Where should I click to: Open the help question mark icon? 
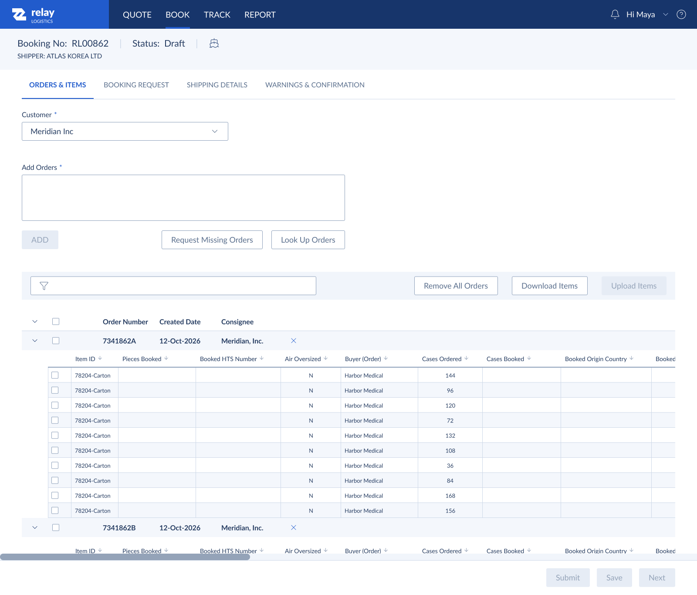click(681, 14)
